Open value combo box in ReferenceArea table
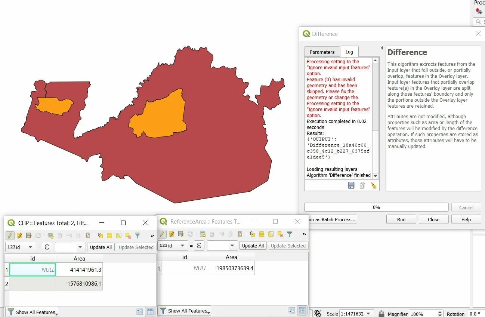Viewport: 485px width, 317px height. pos(222,246)
